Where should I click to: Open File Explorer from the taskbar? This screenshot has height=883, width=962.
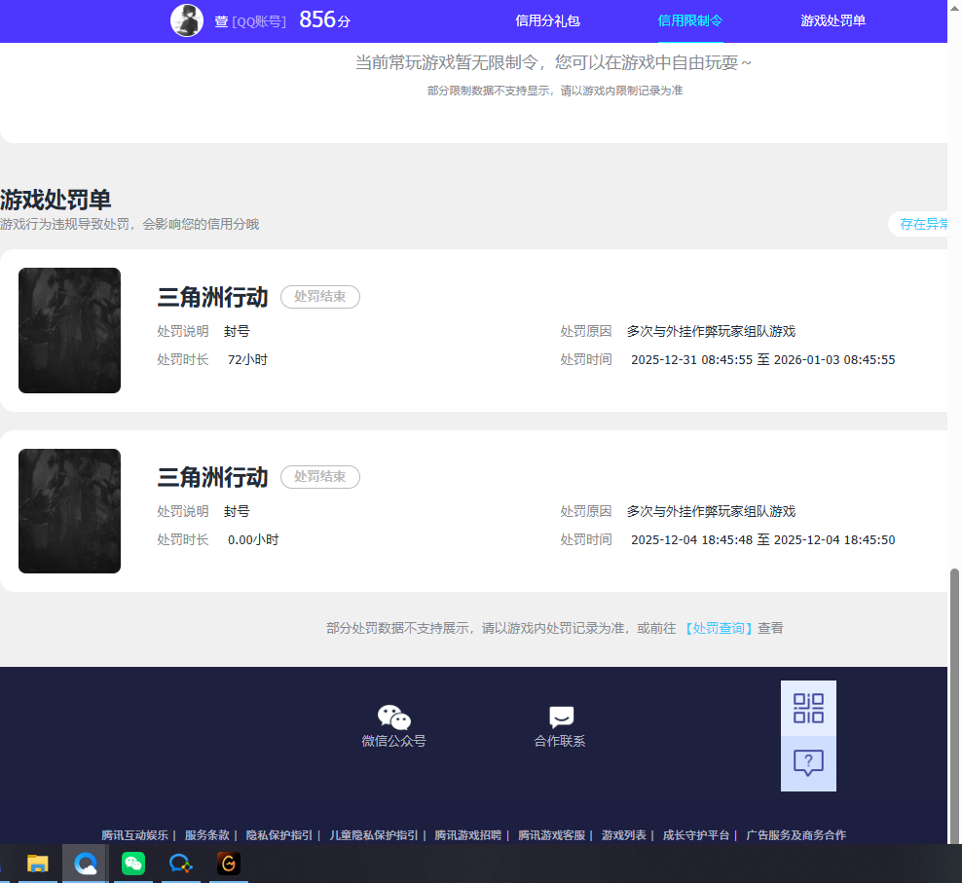pos(37,864)
